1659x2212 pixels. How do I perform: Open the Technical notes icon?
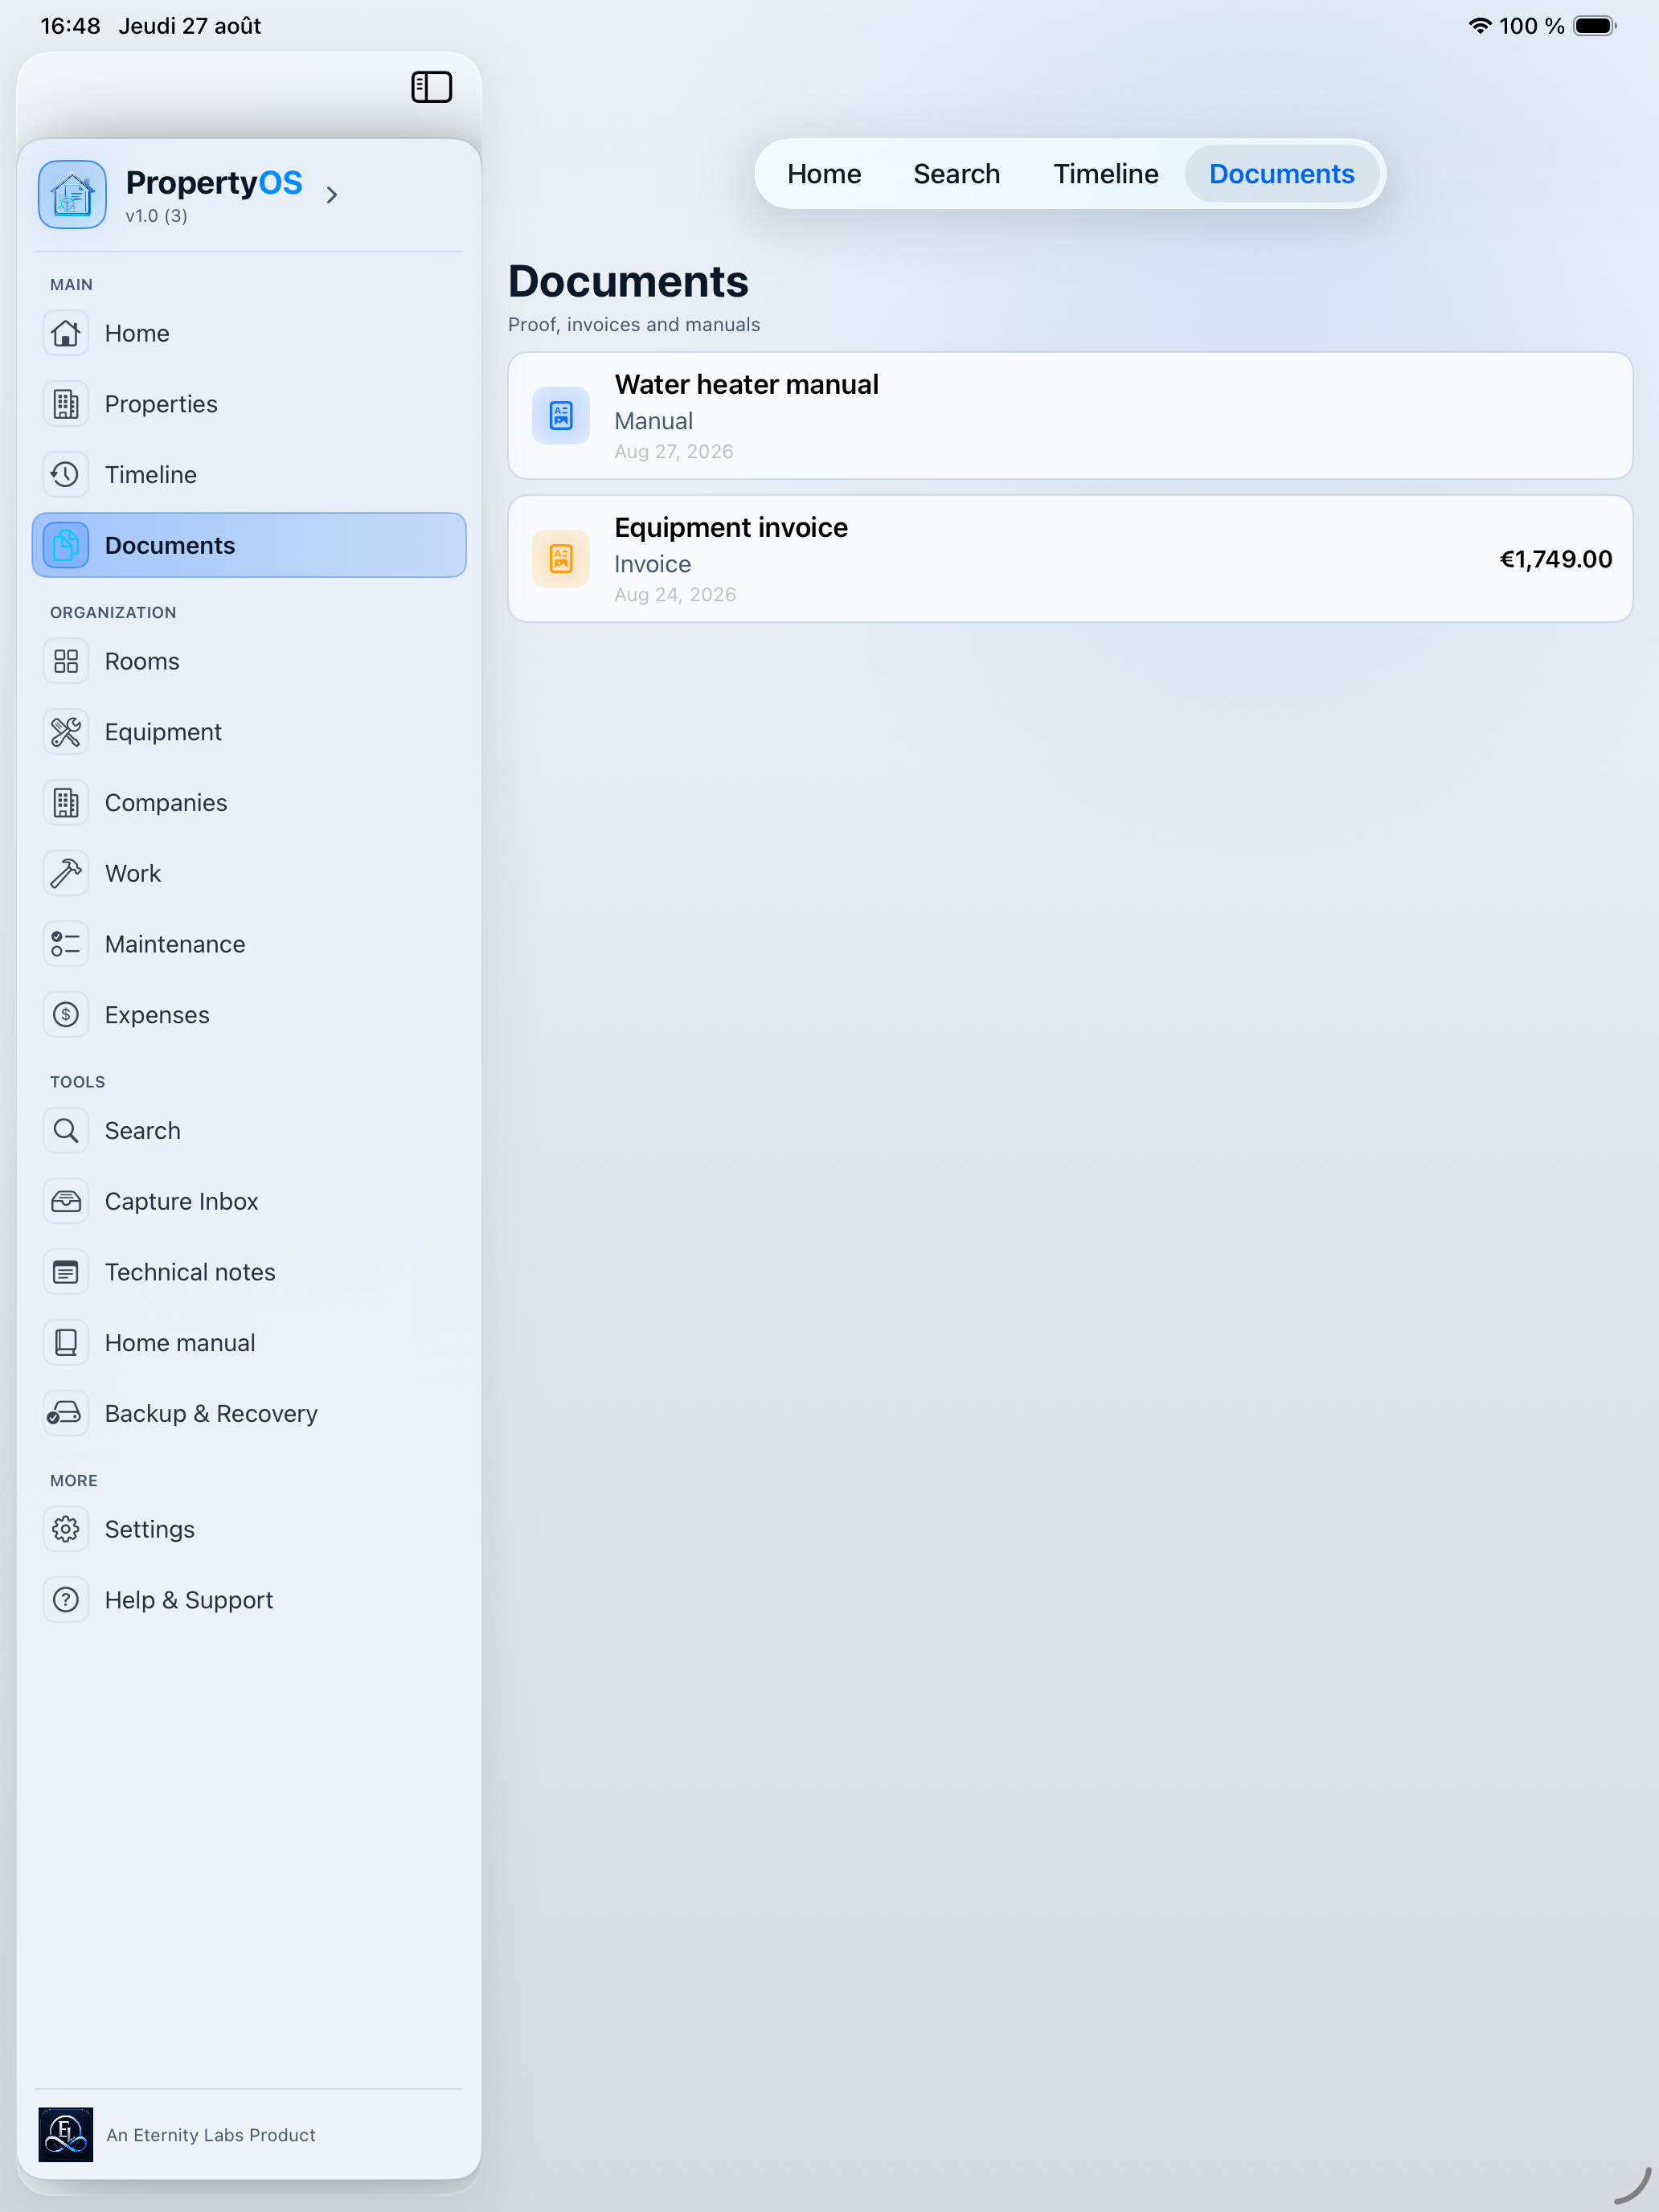pos(66,1272)
